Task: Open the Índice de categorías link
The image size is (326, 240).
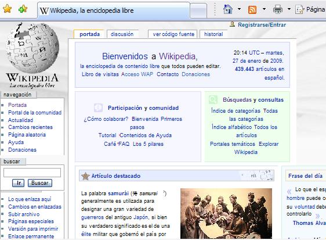Action: point(236,110)
